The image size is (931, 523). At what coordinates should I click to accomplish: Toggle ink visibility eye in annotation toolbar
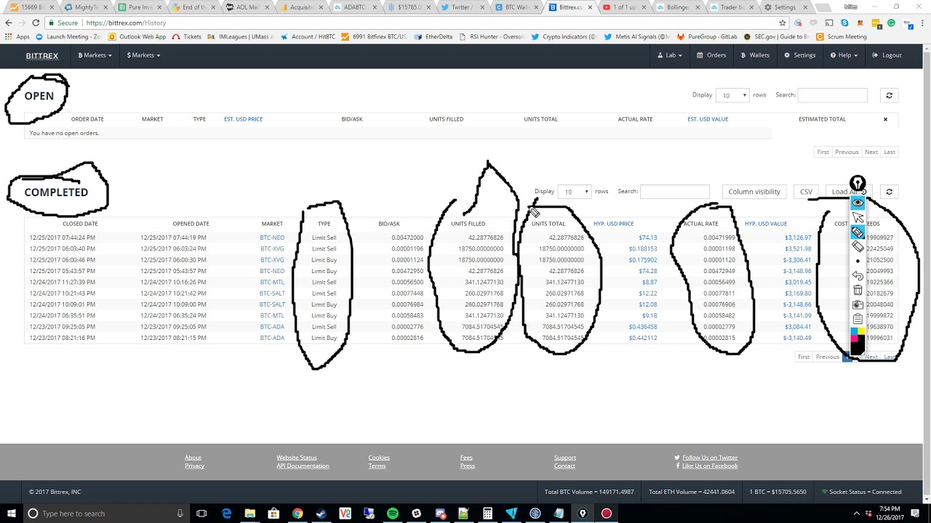(x=858, y=203)
